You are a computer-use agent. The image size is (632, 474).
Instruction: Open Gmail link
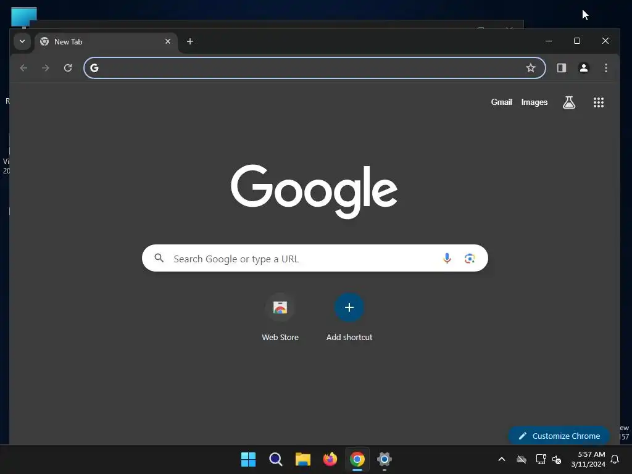[501, 102]
